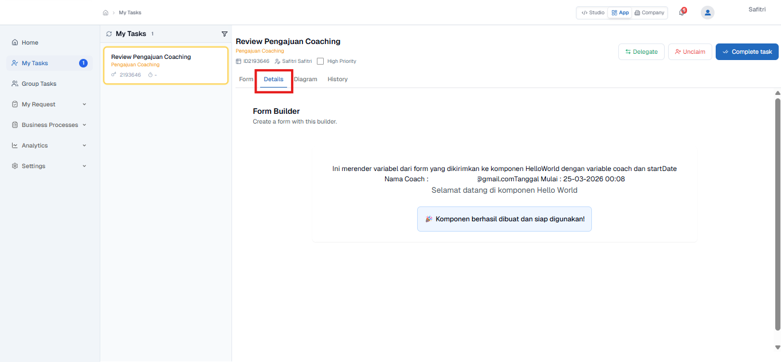The width and height of the screenshot is (781, 362).
Task: Open the user profile avatar icon
Action: tap(707, 12)
